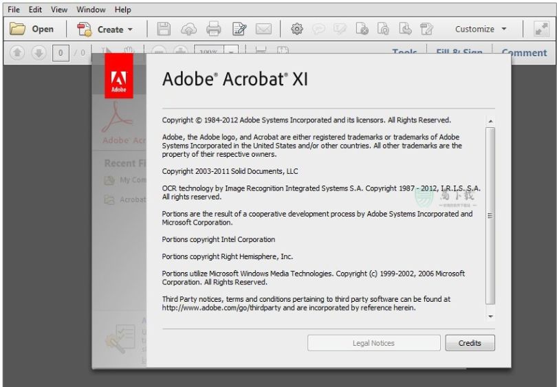Go to next page arrow

(39, 53)
